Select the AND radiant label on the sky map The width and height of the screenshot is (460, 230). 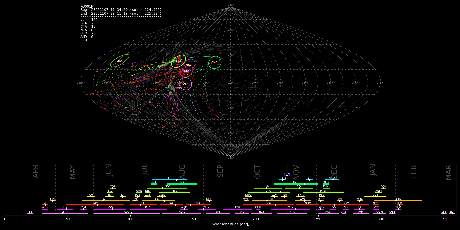pos(215,63)
